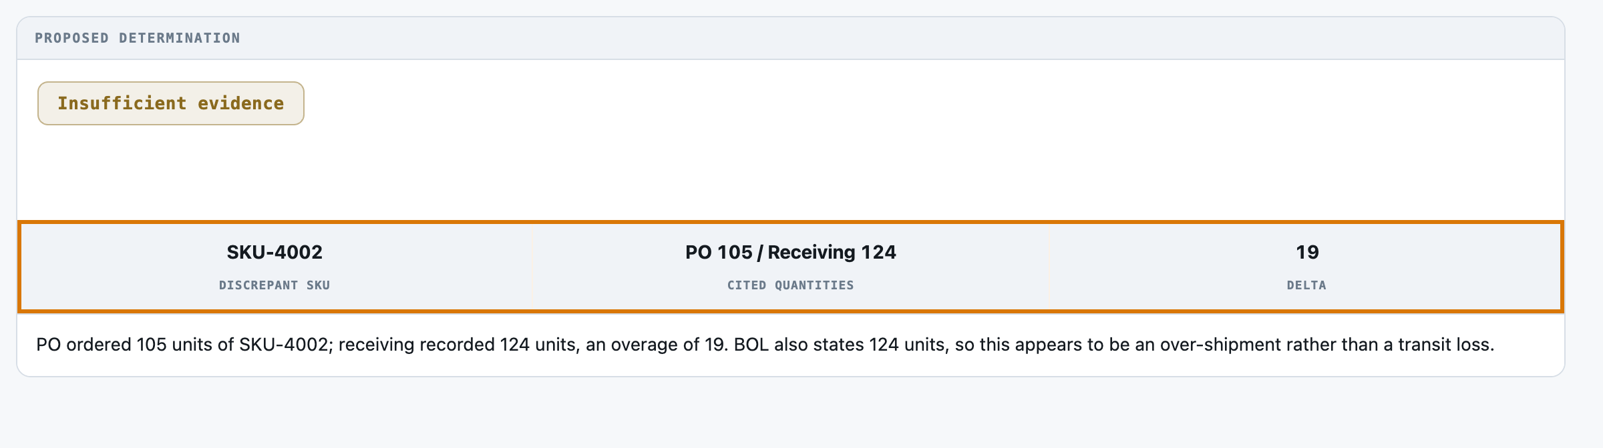Click the bold delta value 19
This screenshot has width=1603, height=448.
coord(1307,252)
